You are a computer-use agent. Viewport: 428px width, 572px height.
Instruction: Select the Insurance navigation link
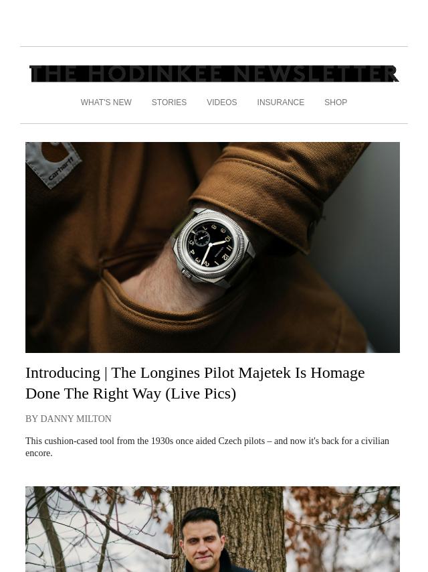click(x=280, y=102)
